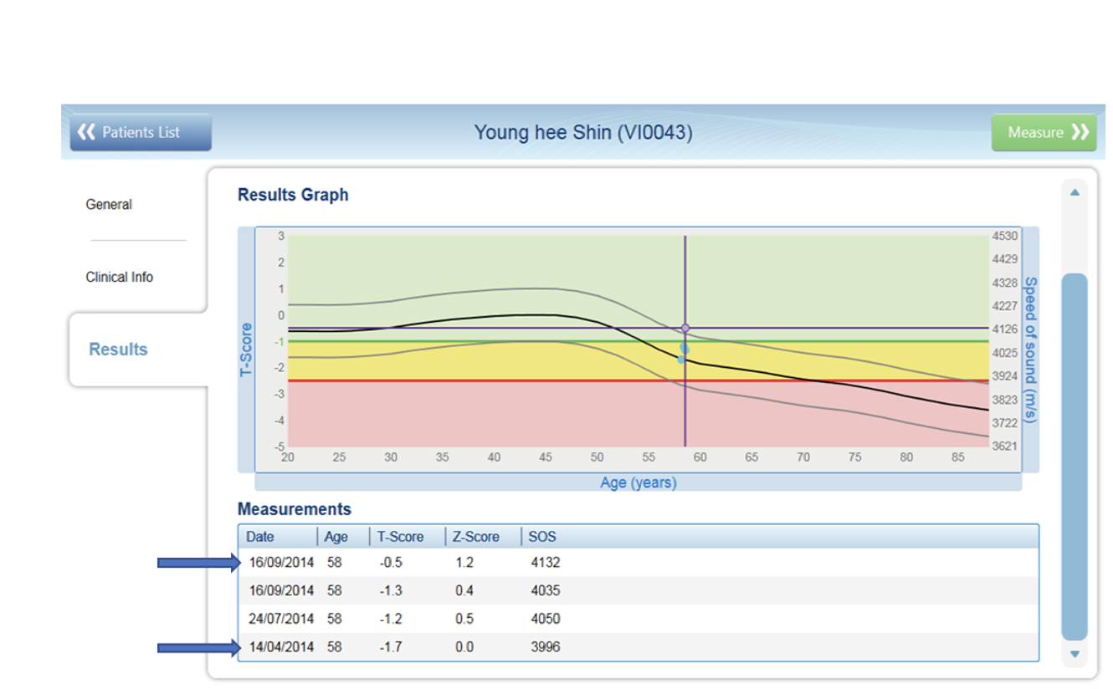The image size is (1113, 689).
Task: Click the Z-Score column header
Action: pyautogui.click(x=478, y=537)
